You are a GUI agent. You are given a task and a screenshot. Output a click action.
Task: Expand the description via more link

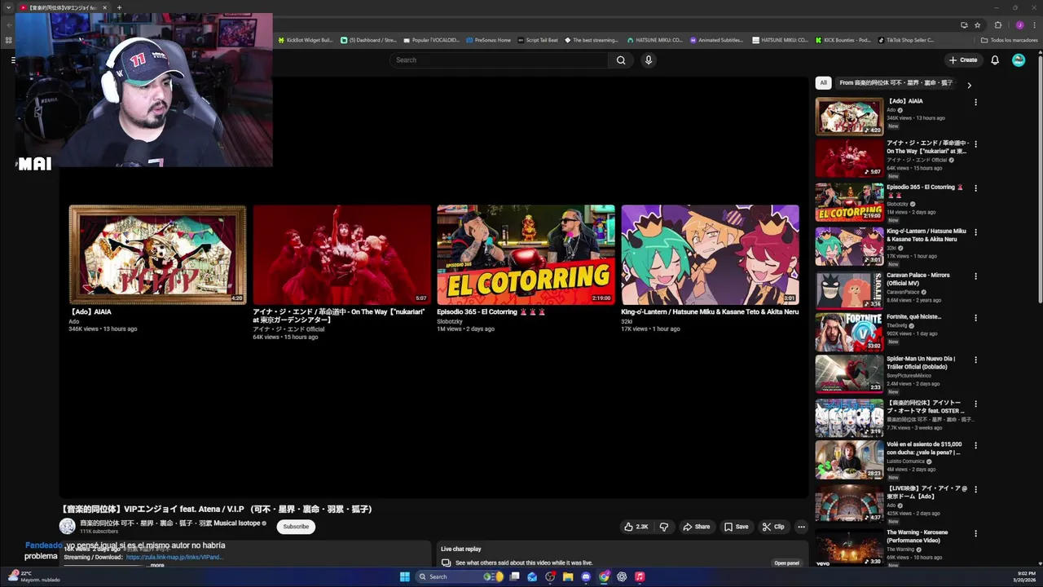(x=156, y=565)
